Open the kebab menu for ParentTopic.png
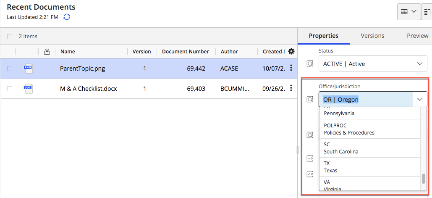The width and height of the screenshot is (432, 198). (291, 68)
